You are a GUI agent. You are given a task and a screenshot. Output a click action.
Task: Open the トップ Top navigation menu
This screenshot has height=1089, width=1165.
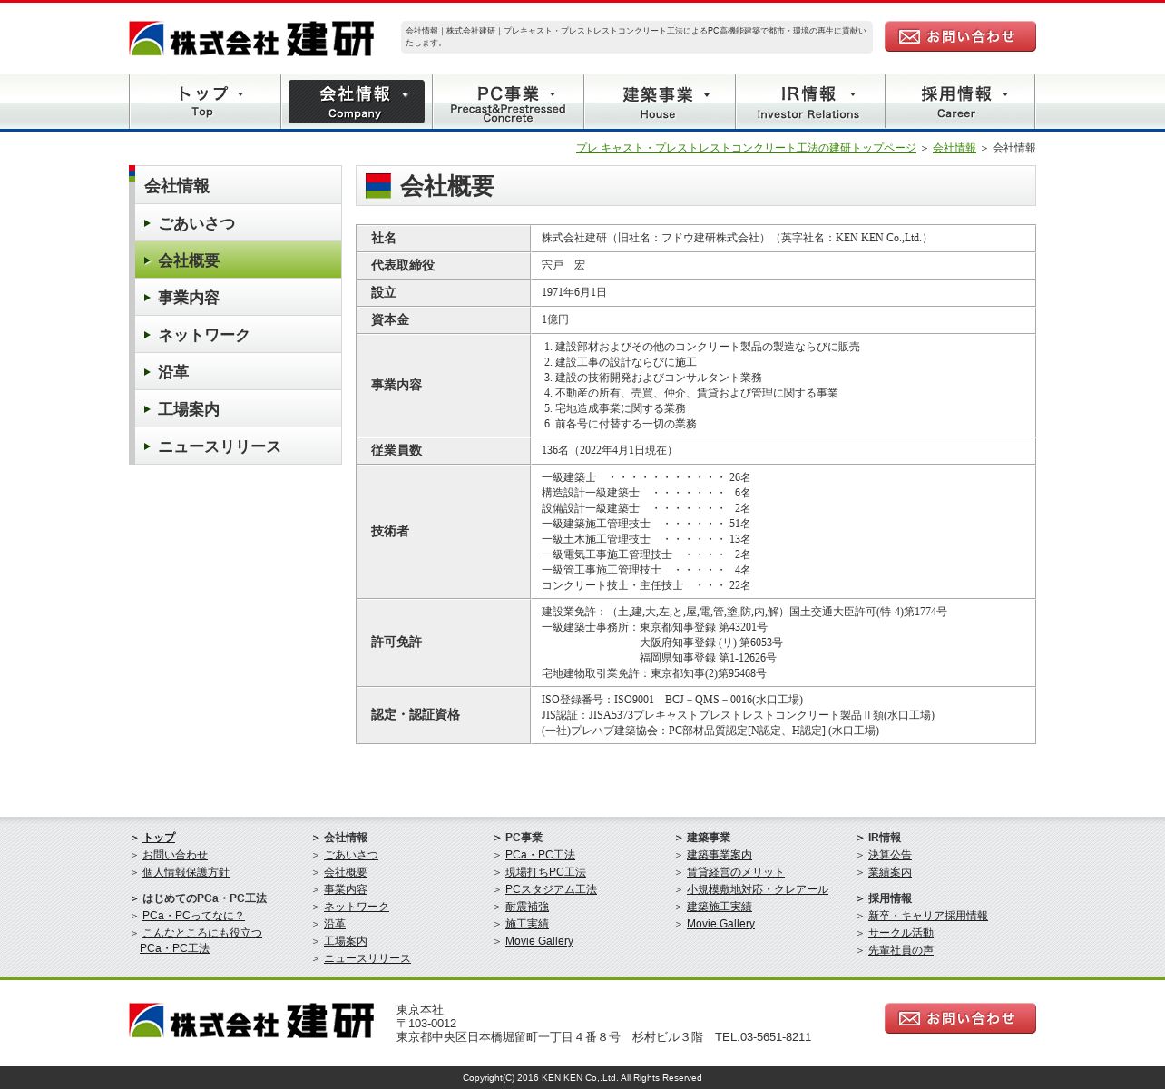[205, 102]
